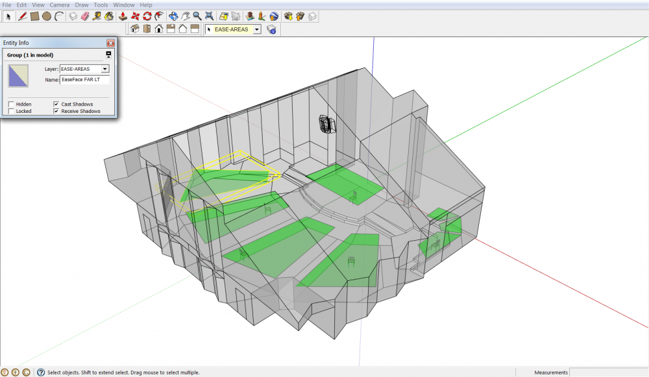Click the Make Component icon
Screen dimensions: 649x377
pos(73,17)
